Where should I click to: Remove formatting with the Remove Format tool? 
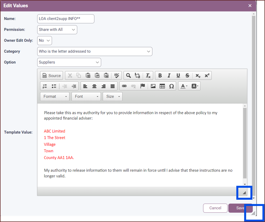tap(148, 75)
